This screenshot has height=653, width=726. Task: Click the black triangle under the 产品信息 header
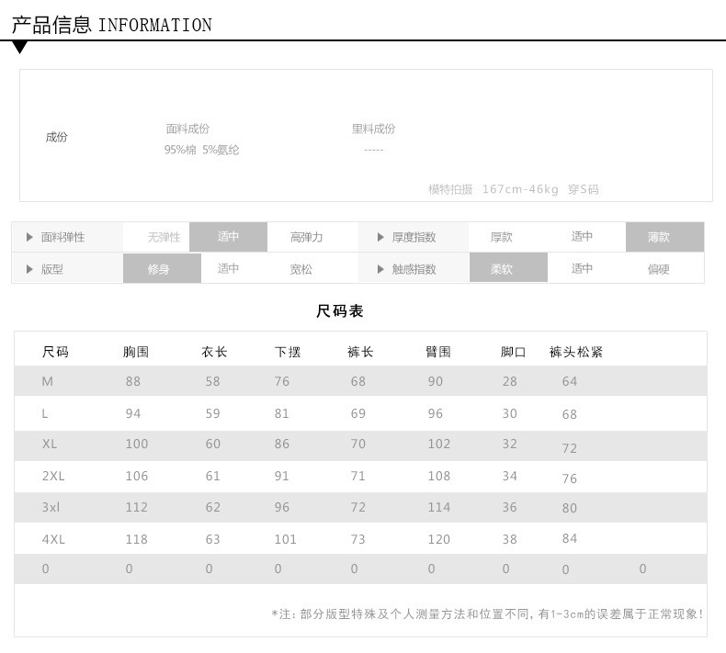click(20, 47)
